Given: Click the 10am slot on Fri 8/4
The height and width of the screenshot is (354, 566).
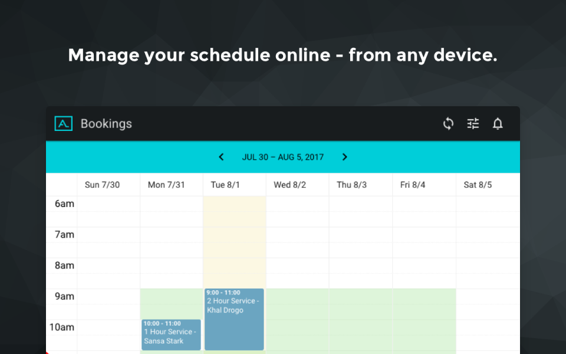Looking at the screenshot, I should [424, 327].
